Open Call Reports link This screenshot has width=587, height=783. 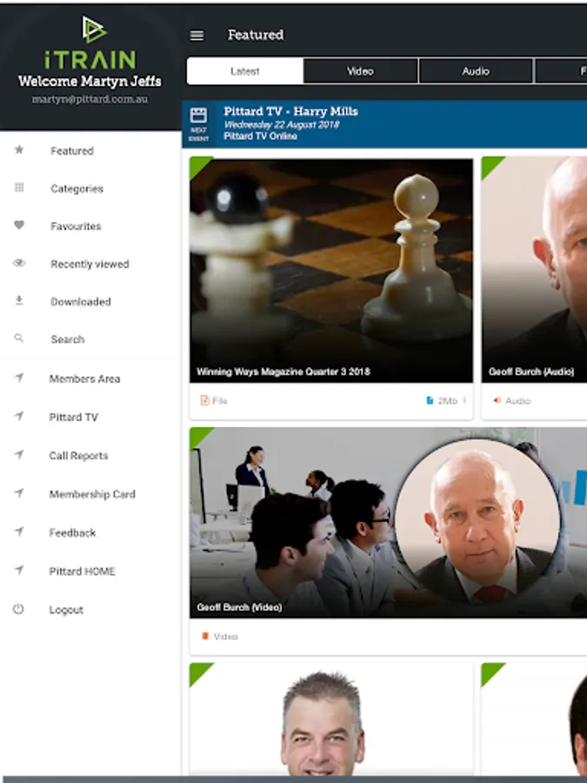coord(78,455)
